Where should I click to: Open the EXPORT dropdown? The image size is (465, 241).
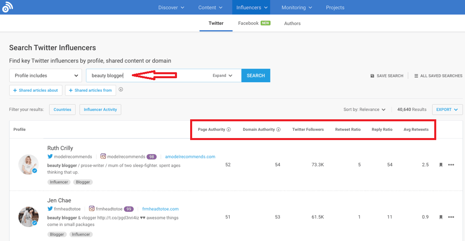[447, 110]
